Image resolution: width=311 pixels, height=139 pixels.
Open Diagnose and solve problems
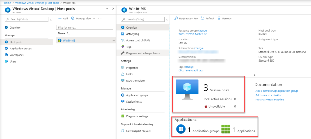143,53
